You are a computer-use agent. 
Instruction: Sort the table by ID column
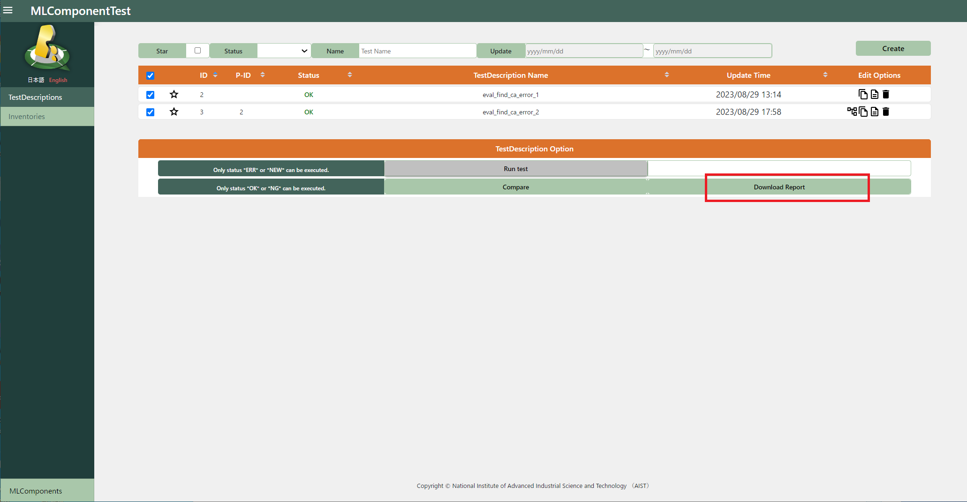click(215, 75)
